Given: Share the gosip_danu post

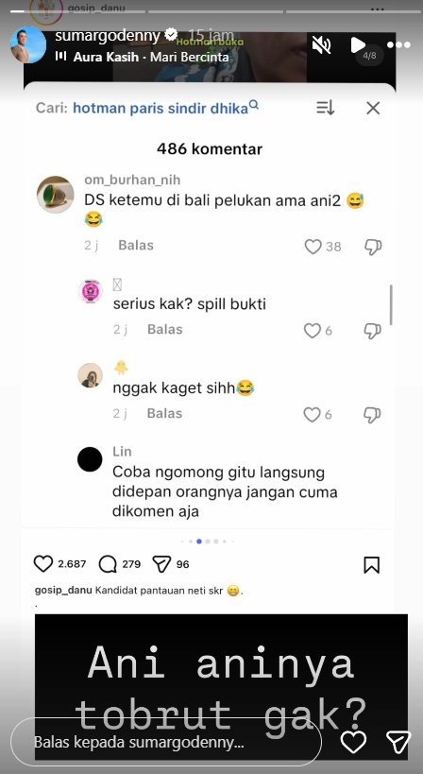Looking at the screenshot, I should [x=161, y=563].
